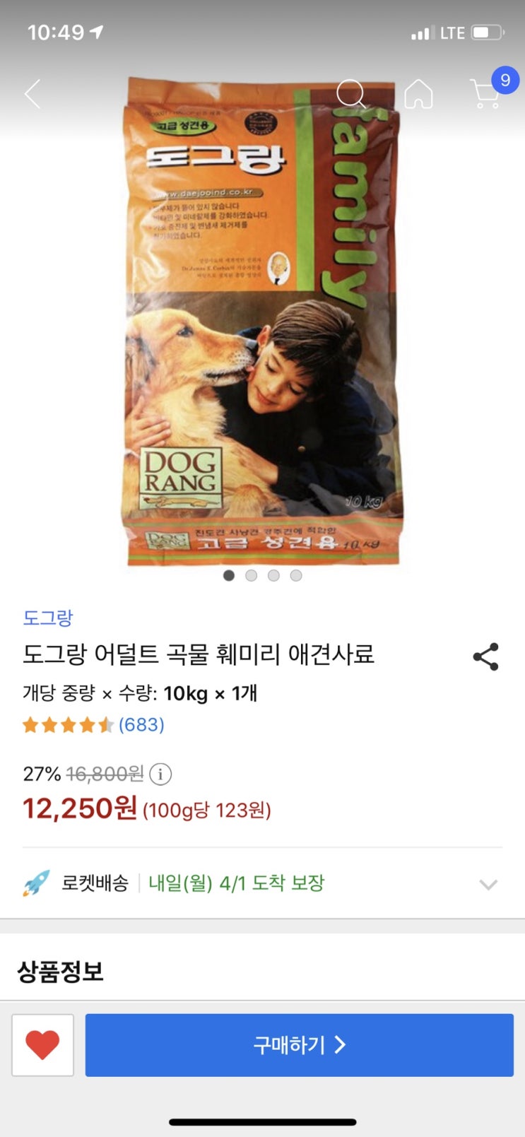Viewport: 525px width, 1137px height.
Task: Toggle the red heart wishlist button
Action: point(42,1045)
